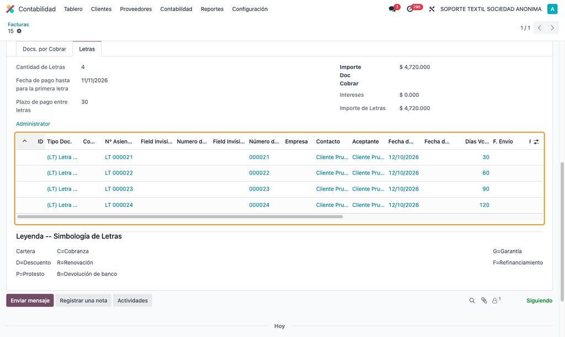
Task: Click Días Vc. value 120
Action: pos(484,205)
